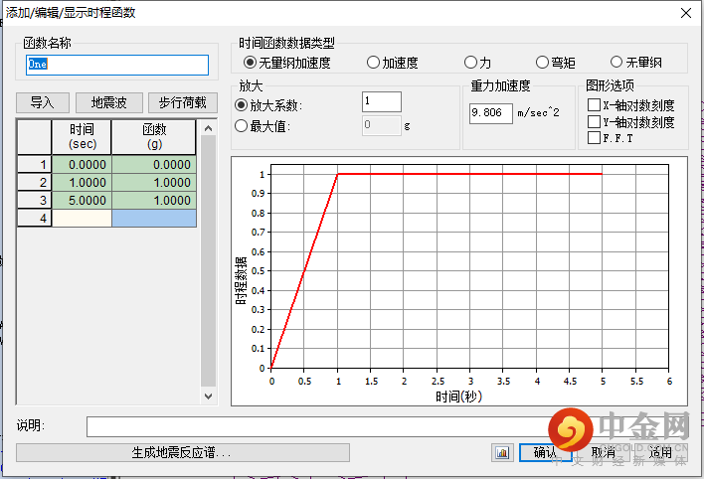This screenshot has height=479, width=704.
Task: Click row header 3
Action: pyautogui.click(x=35, y=200)
